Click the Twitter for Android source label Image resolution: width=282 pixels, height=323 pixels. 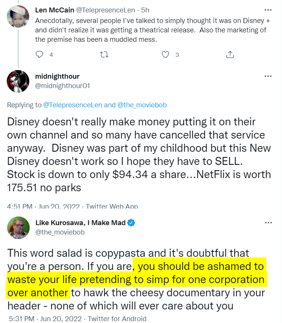click(117, 318)
